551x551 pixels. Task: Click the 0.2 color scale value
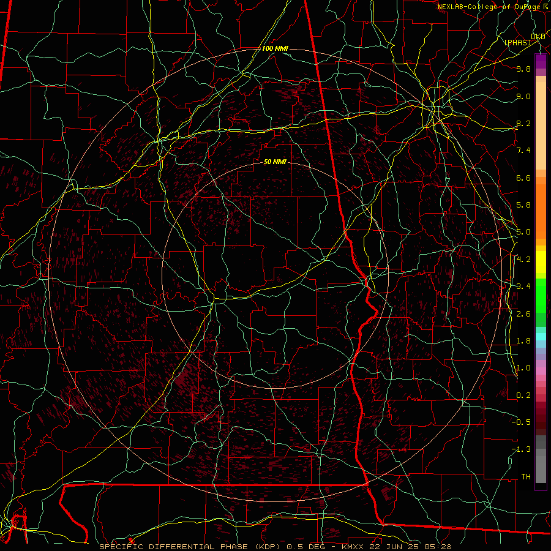(x=523, y=395)
